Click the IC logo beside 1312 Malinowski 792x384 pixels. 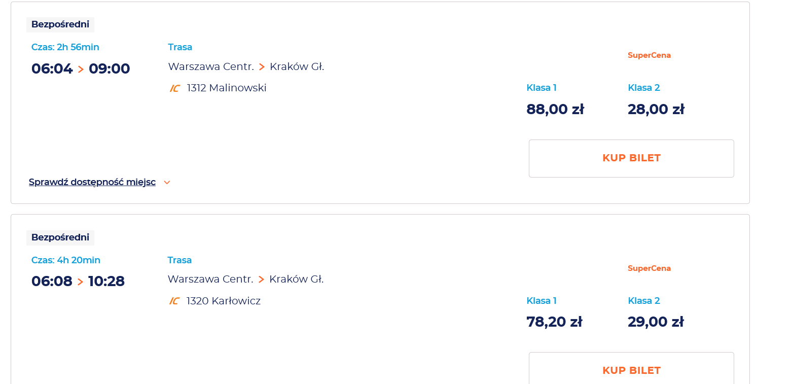click(x=174, y=88)
